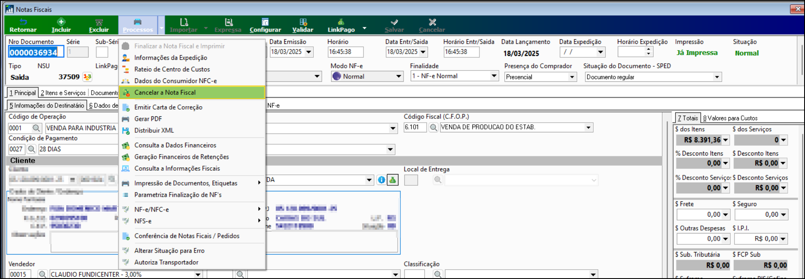Click the Cancelar toolbar icon

pyautogui.click(x=432, y=25)
